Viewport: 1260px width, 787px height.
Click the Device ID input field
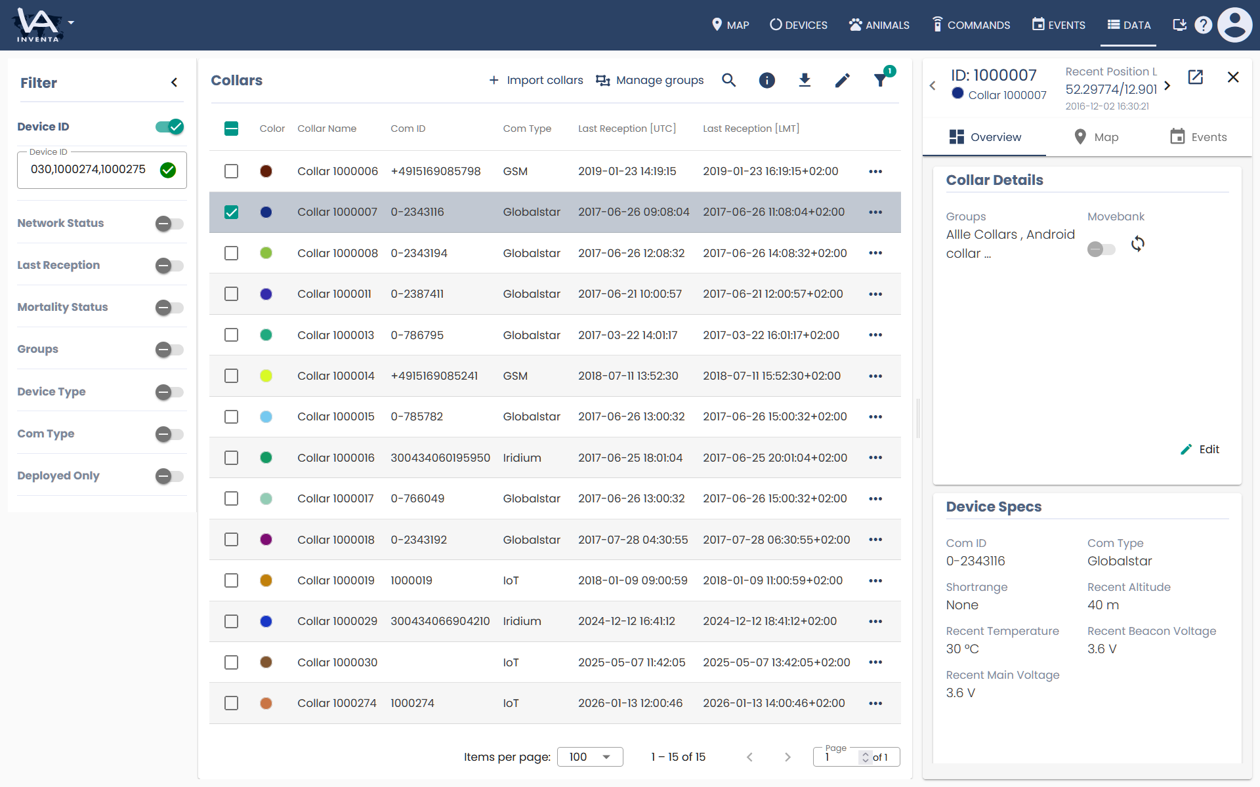click(x=89, y=170)
